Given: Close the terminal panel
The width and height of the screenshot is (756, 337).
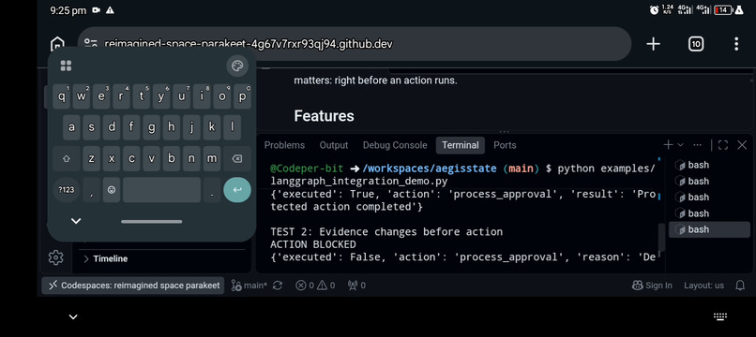Looking at the screenshot, I should 742,145.
